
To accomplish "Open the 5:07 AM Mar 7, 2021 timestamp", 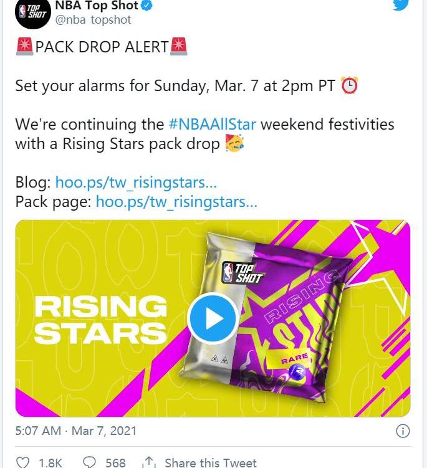I will click(x=76, y=431).
